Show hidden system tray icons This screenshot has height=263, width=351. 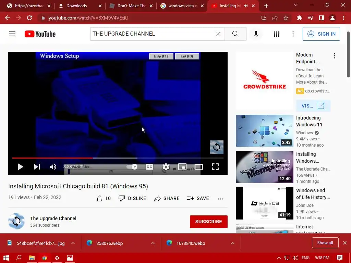coord(279,258)
